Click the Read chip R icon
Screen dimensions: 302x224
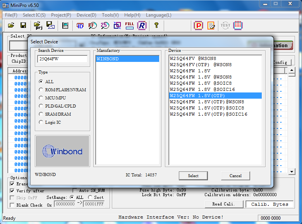[x=142, y=26]
